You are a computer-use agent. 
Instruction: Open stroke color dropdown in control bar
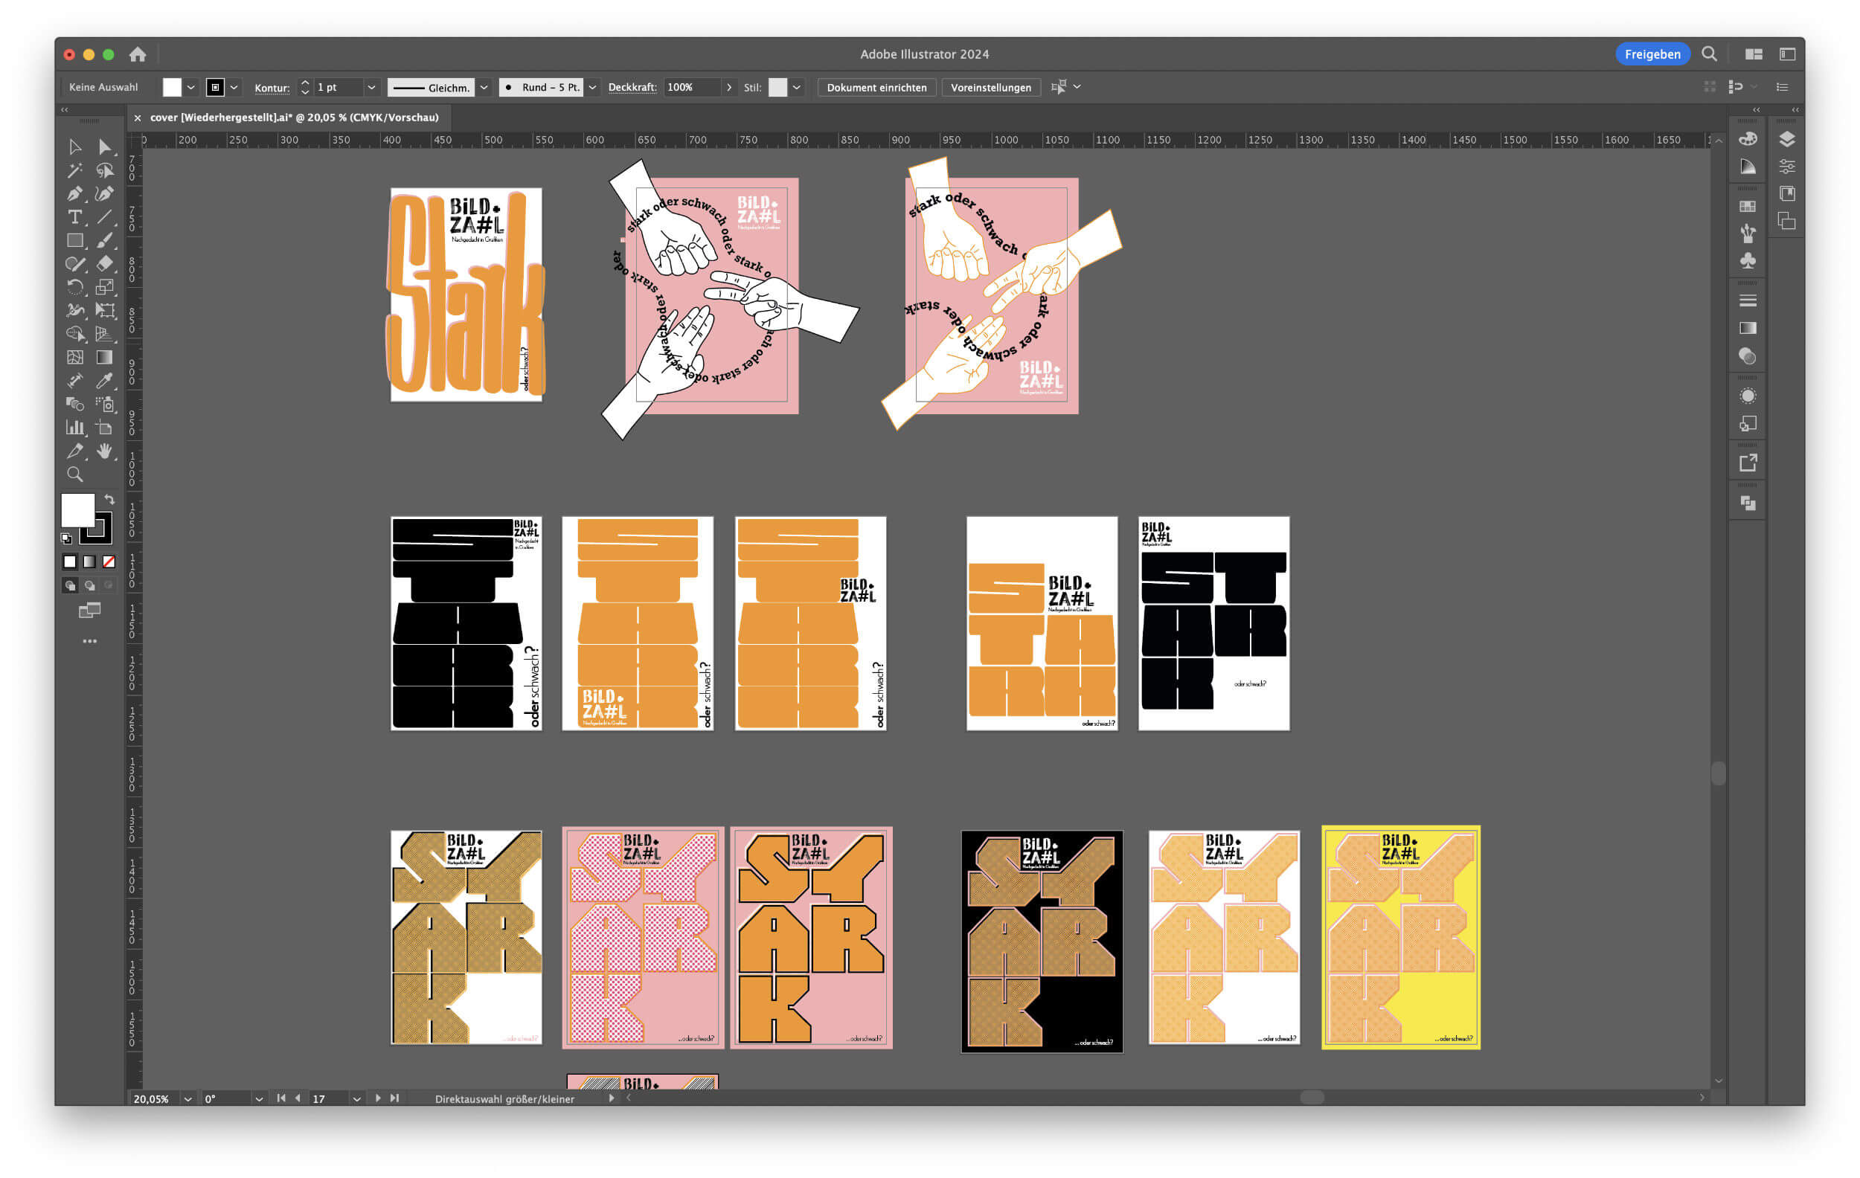(x=234, y=87)
